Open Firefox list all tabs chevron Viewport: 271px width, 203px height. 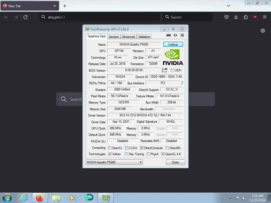click(228, 6)
